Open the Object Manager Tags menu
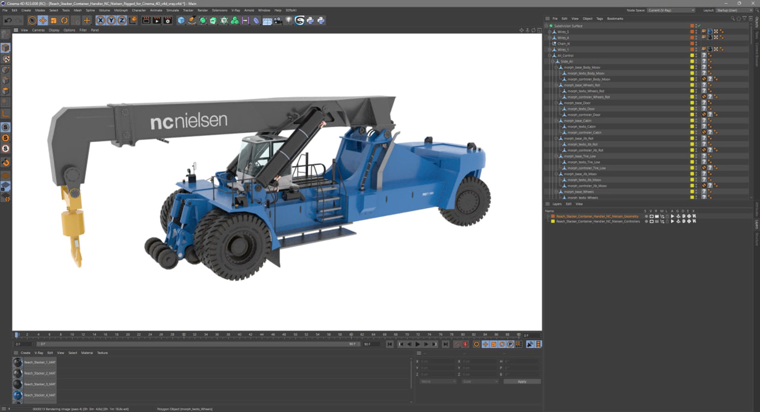 coord(599,19)
